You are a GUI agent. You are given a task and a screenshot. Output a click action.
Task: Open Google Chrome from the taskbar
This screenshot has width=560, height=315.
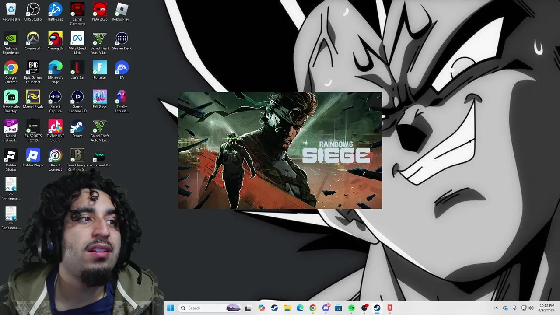pyautogui.click(x=313, y=308)
